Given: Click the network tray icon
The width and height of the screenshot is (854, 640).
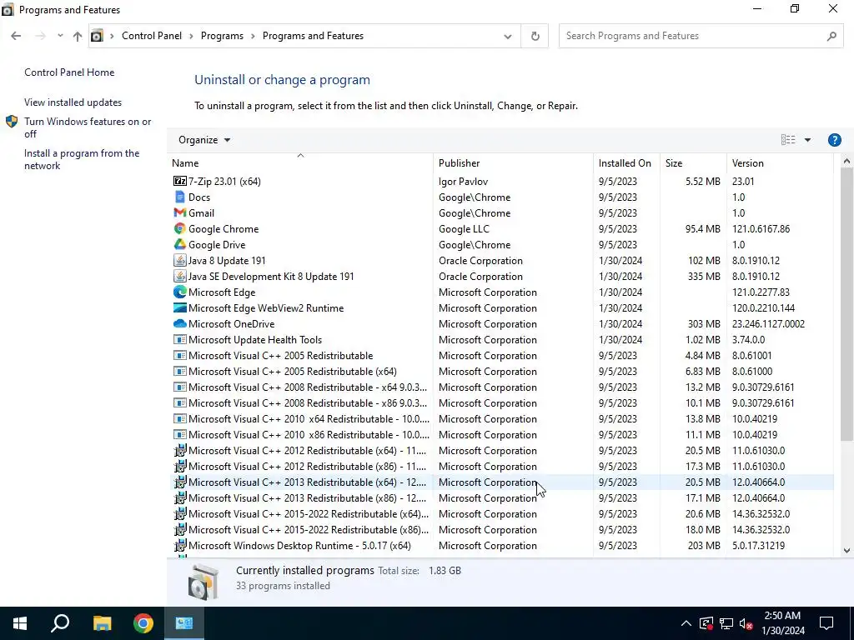Looking at the screenshot, I should click(x=726, y=623).
